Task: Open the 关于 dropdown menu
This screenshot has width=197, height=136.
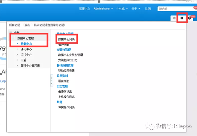Action: coord(135,9)
